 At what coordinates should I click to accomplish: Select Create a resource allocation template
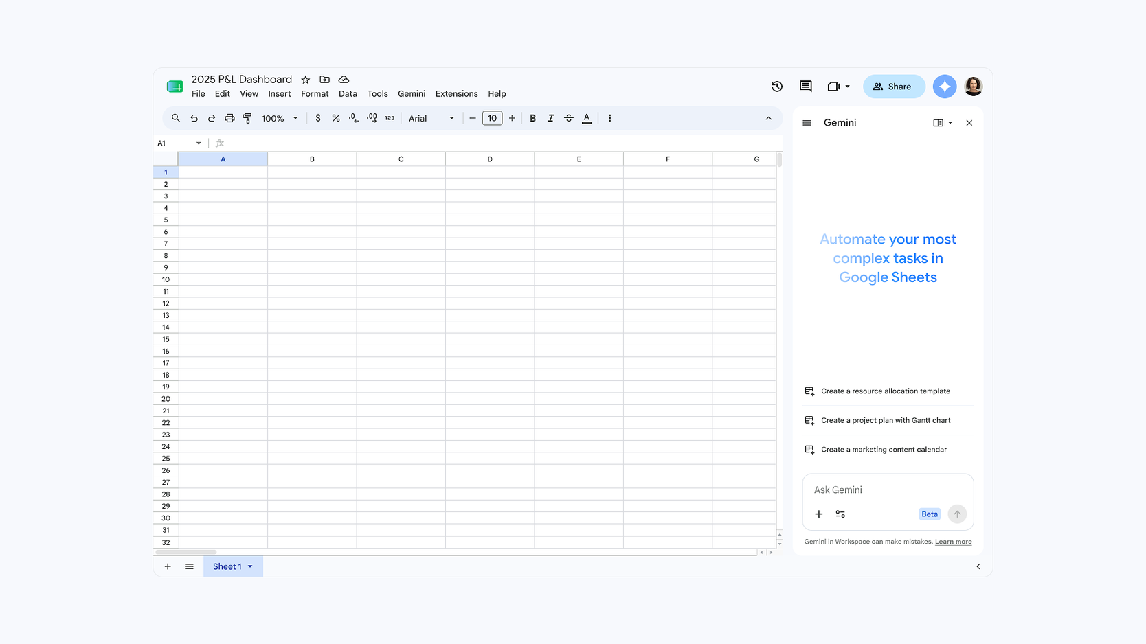point(888,391)
